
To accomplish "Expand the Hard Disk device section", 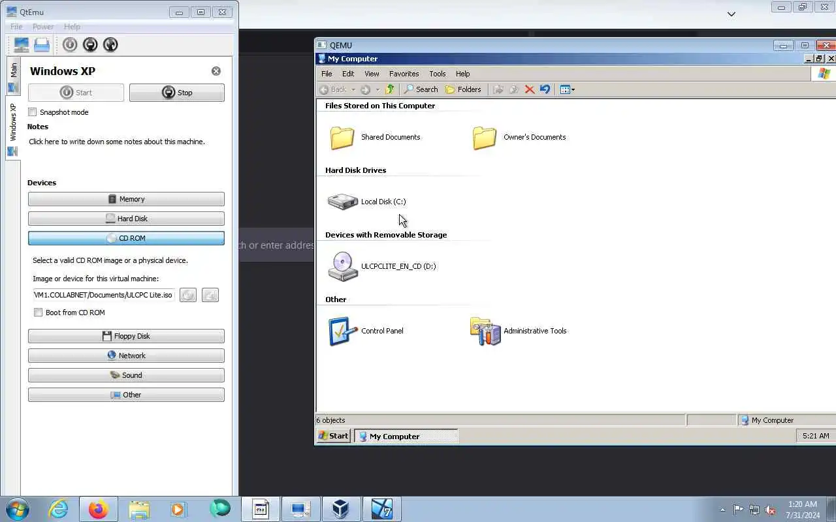I will (126, 219).
